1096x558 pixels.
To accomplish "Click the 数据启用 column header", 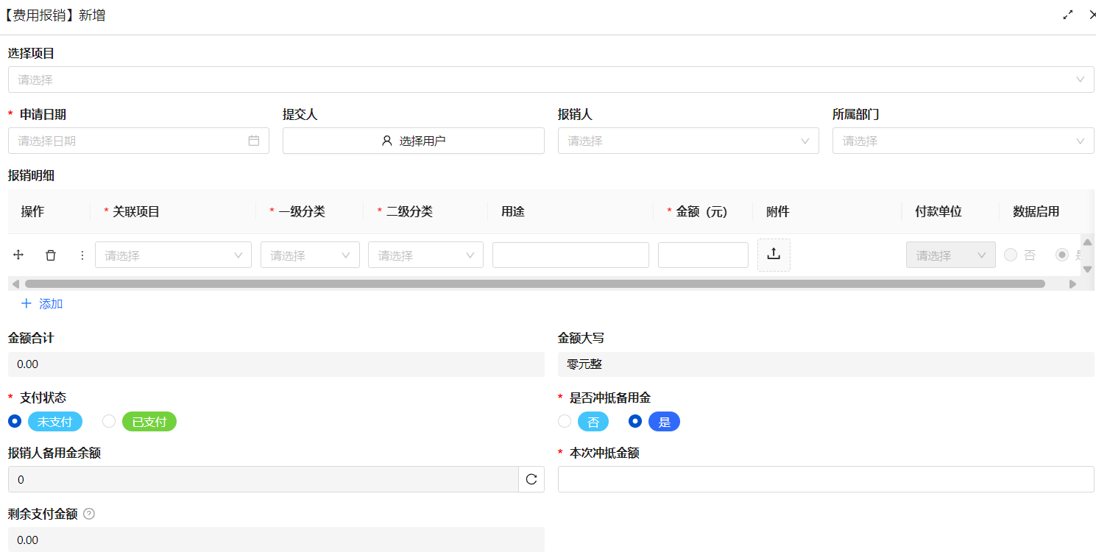I will click(1036, 211).
